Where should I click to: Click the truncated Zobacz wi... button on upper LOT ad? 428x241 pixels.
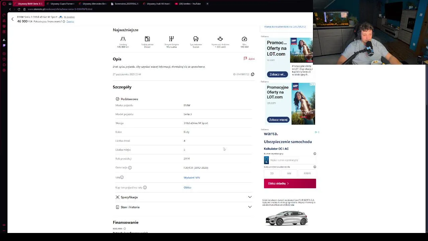278,74
